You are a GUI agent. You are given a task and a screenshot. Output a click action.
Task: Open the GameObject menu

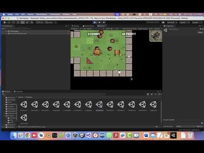[42, 14]
